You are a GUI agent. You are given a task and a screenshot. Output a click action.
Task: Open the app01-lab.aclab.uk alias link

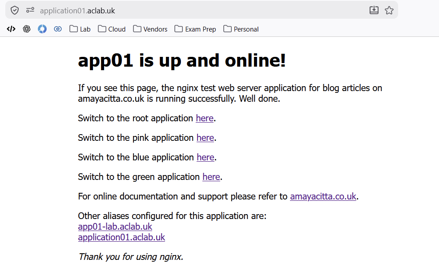pos(115,227)
